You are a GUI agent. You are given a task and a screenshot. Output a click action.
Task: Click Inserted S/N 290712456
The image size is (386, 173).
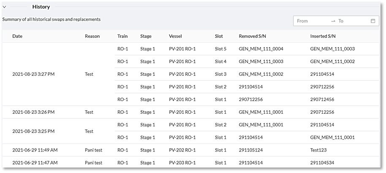tap(322, 100)
